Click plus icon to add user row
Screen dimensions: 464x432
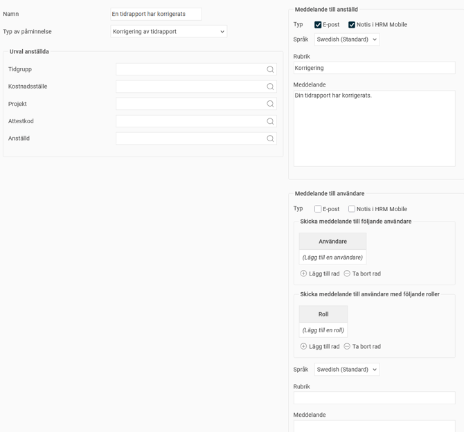pos(303,273)
